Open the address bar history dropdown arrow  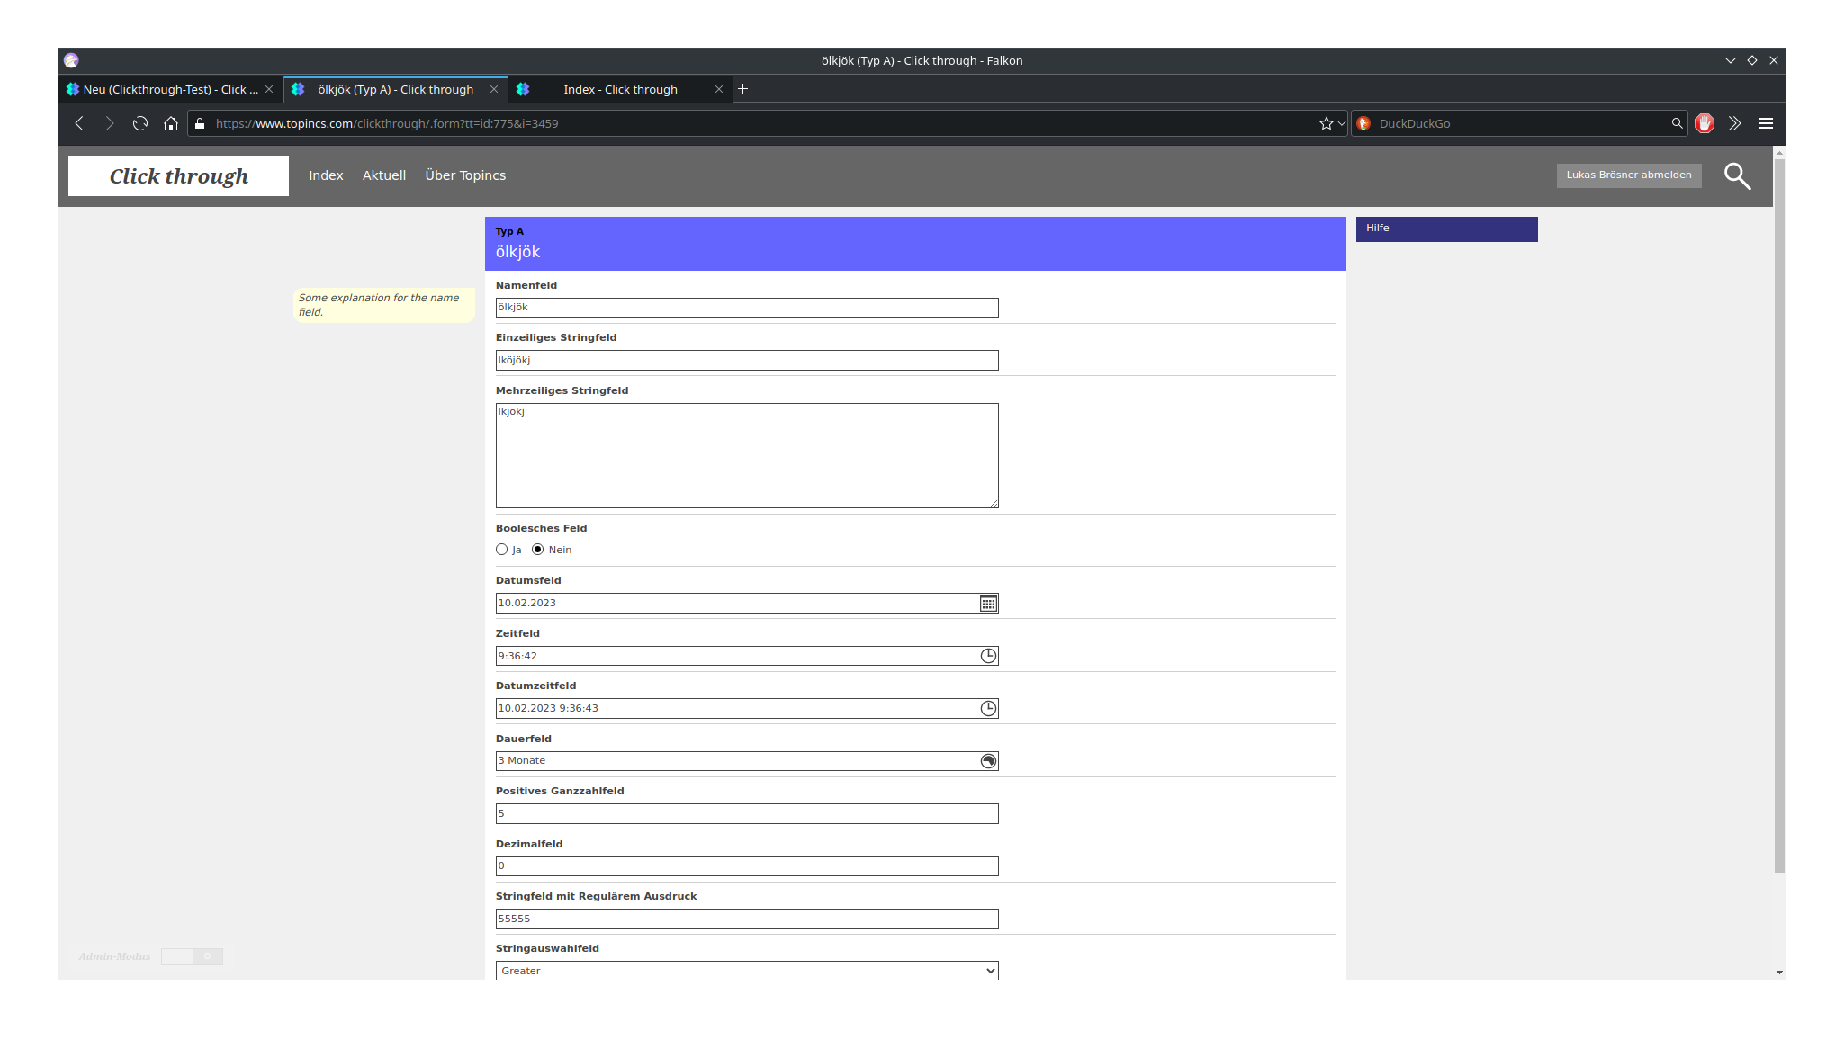pos(1341,124)
